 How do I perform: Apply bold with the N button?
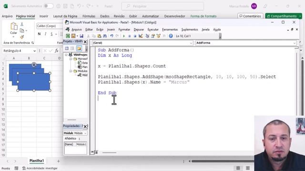tap(39, 34)
